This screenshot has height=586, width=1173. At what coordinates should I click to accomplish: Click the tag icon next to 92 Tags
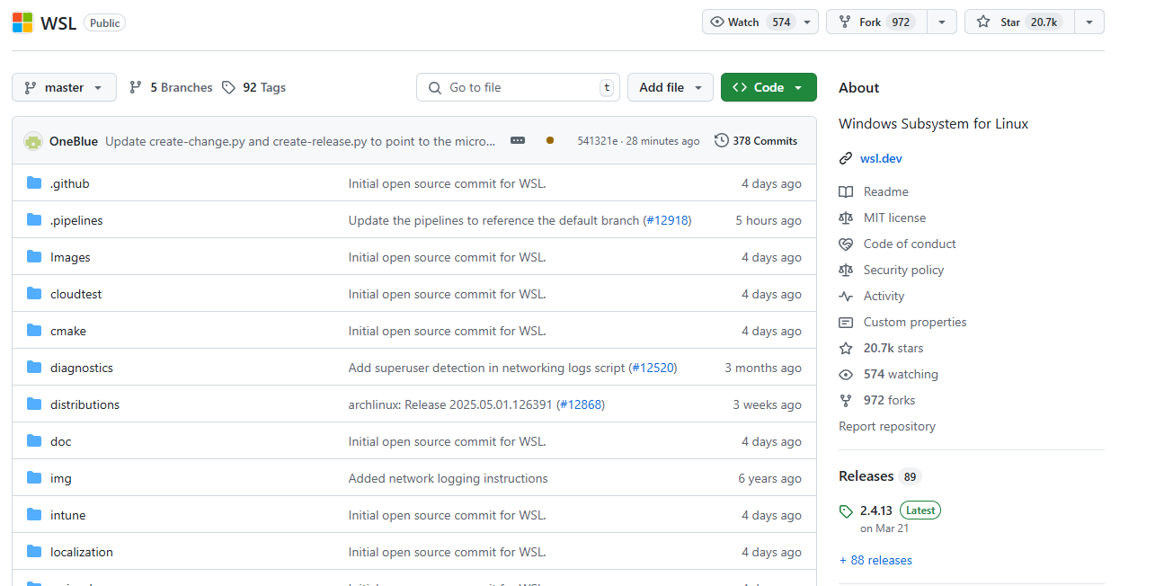(229, 87)
